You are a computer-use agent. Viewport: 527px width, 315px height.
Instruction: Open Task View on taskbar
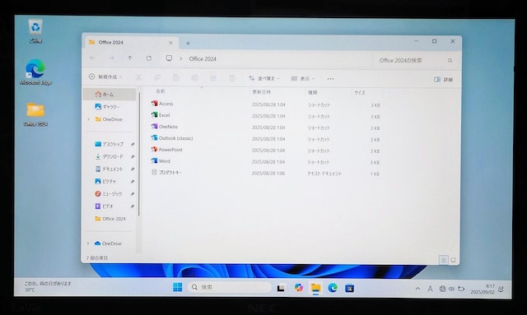pos(281,288)
